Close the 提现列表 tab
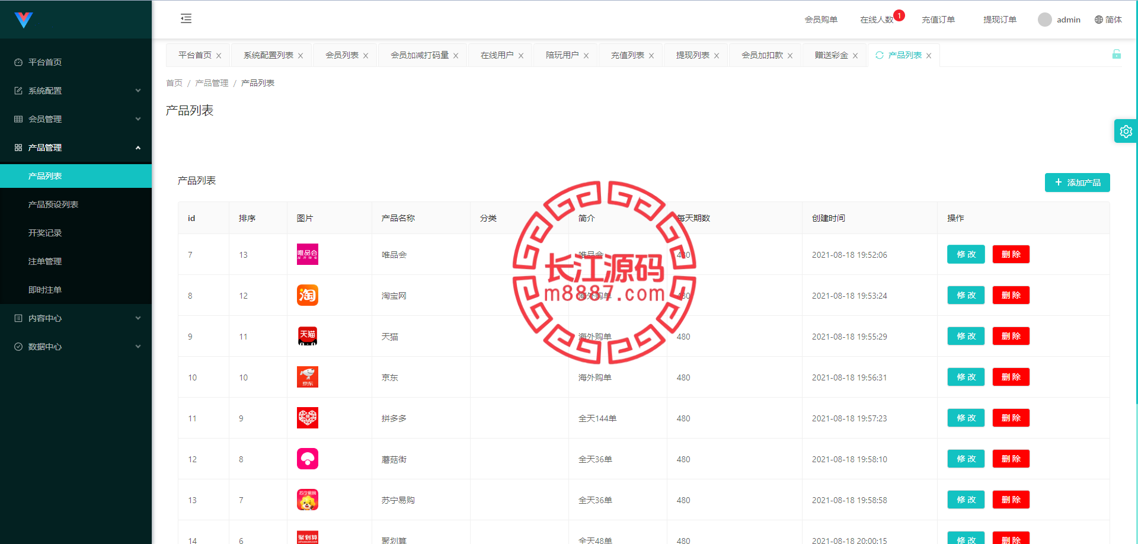This screenshot has width=1138, height=544. pos(717,56)
